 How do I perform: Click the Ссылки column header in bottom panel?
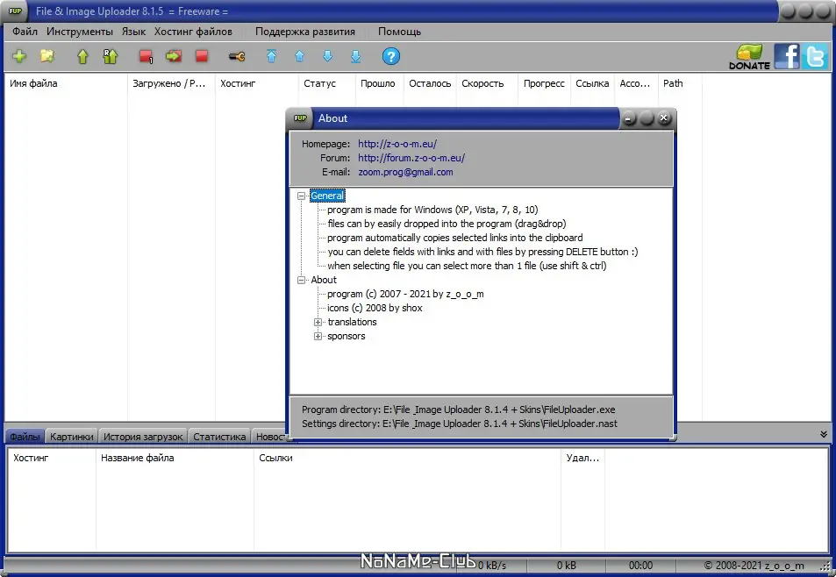point(407,458)
